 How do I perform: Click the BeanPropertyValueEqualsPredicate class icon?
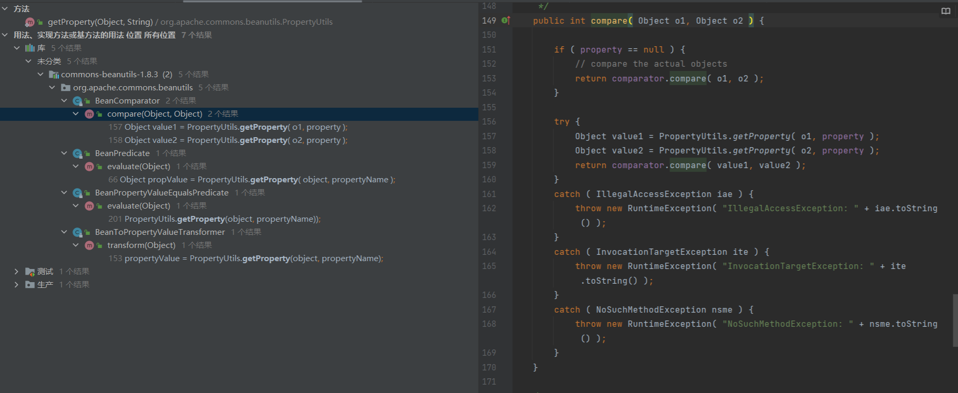click(78, 193)
